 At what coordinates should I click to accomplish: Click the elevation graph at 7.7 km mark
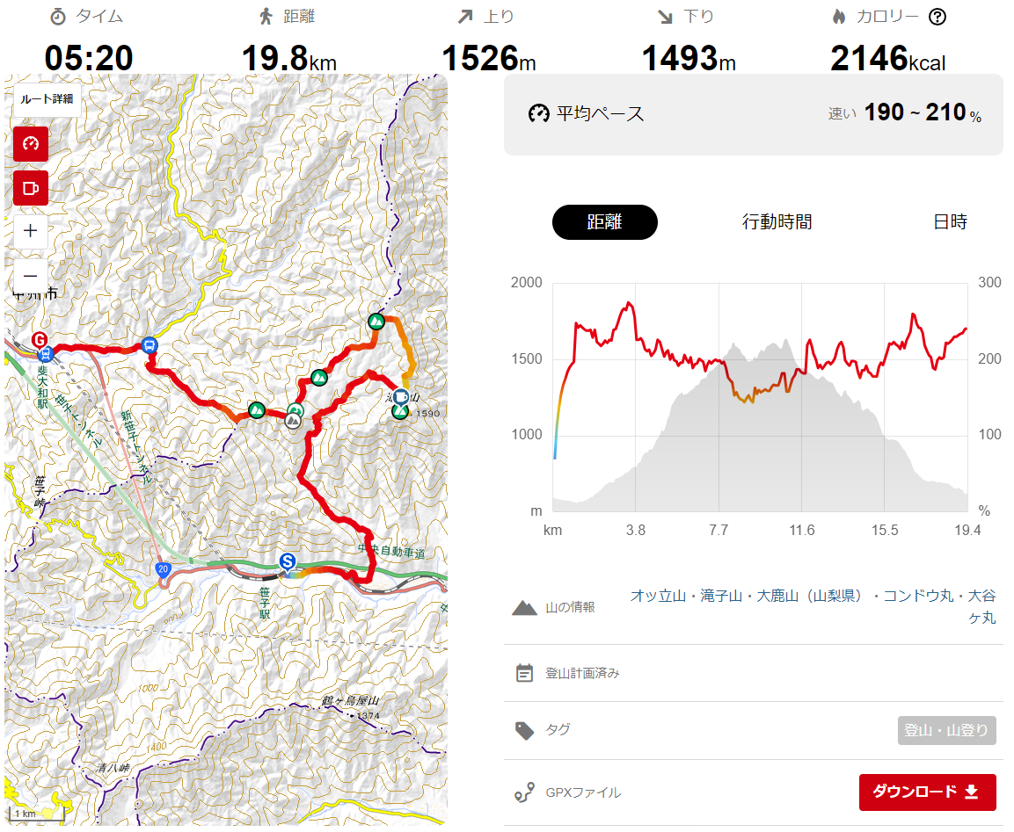719,397
